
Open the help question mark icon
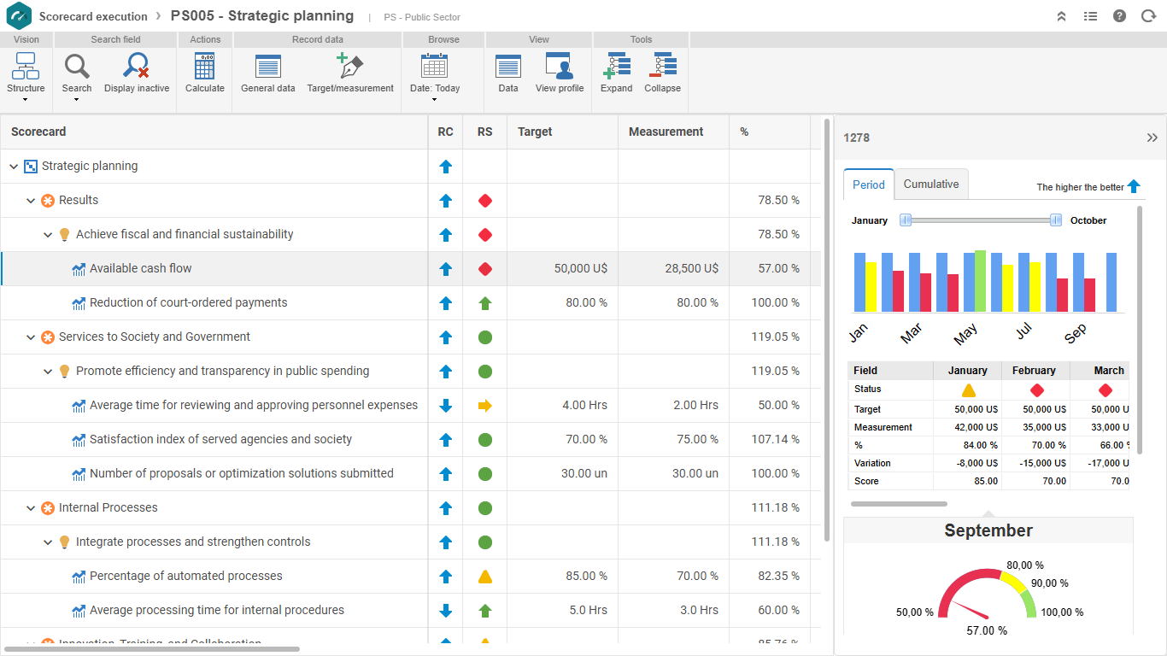1119,16
